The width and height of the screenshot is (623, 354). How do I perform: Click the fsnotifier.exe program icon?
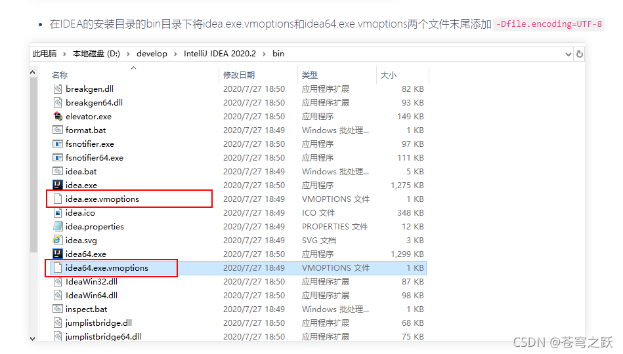pos(58,144)
